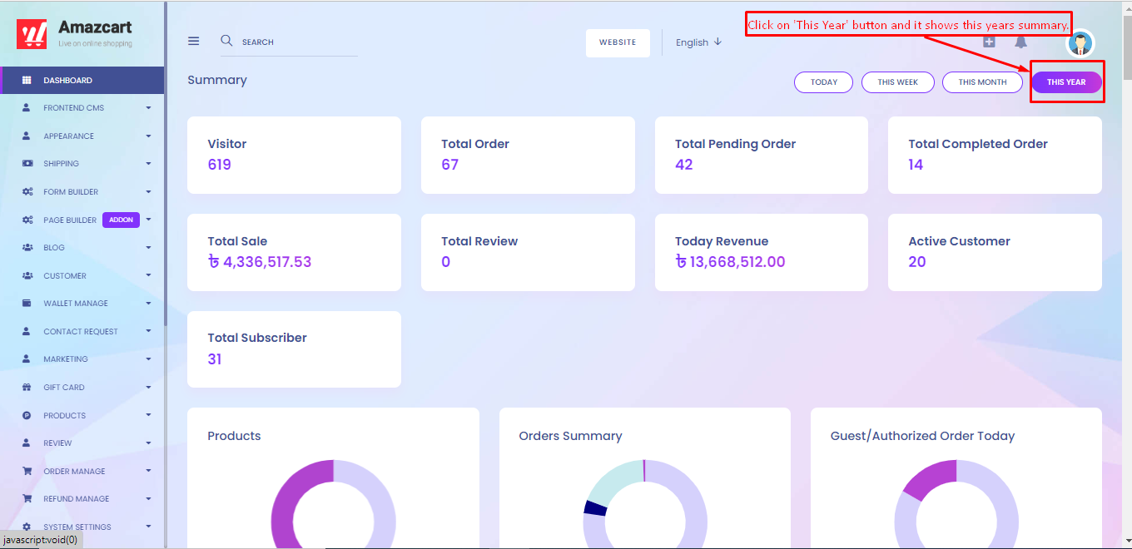Click the Products donut chart
Viewport: 1132px width, 549px height.
click(333, 504)
